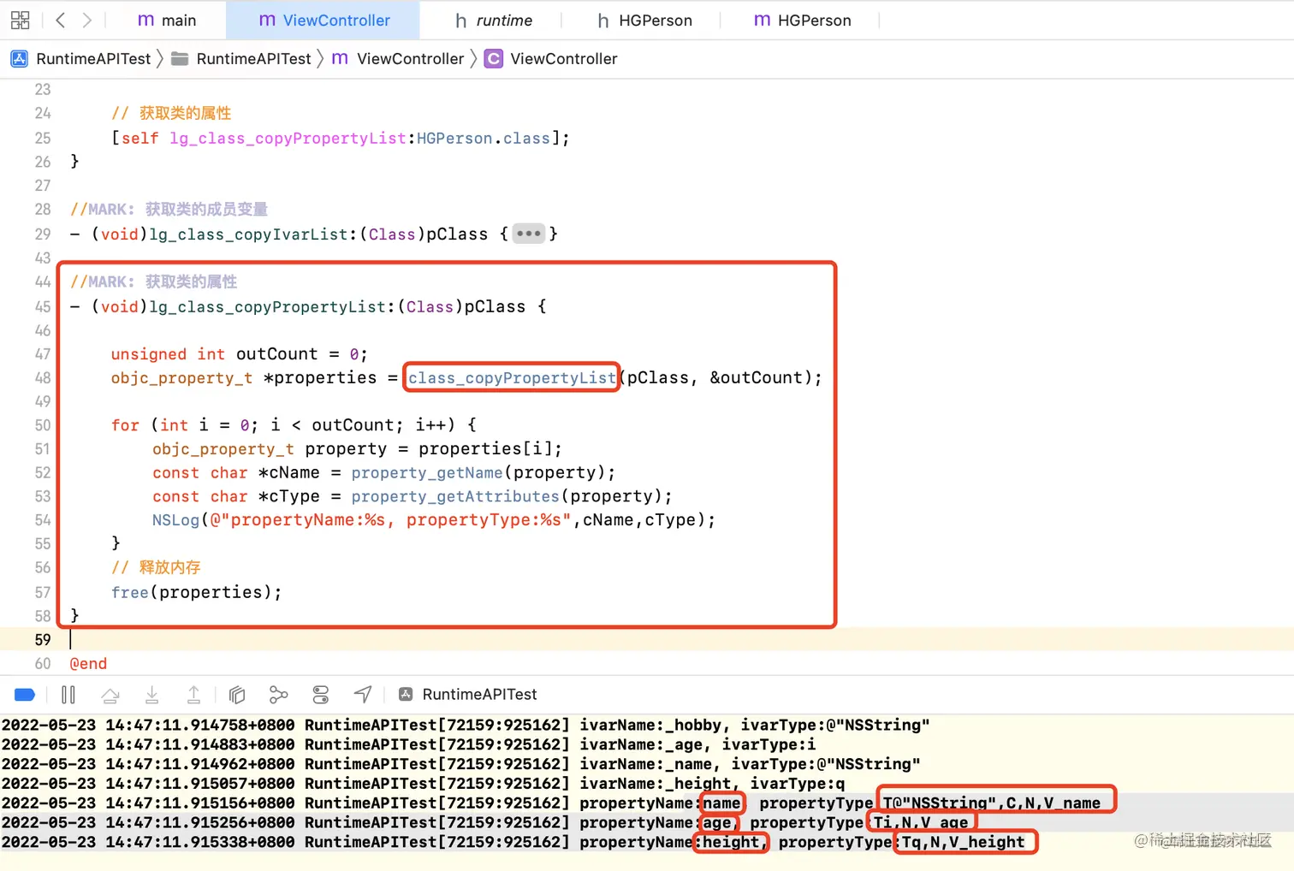This screenshot has height=871, width=1294.
Task: Open the related items grid menu
Action: coord(21,20)
